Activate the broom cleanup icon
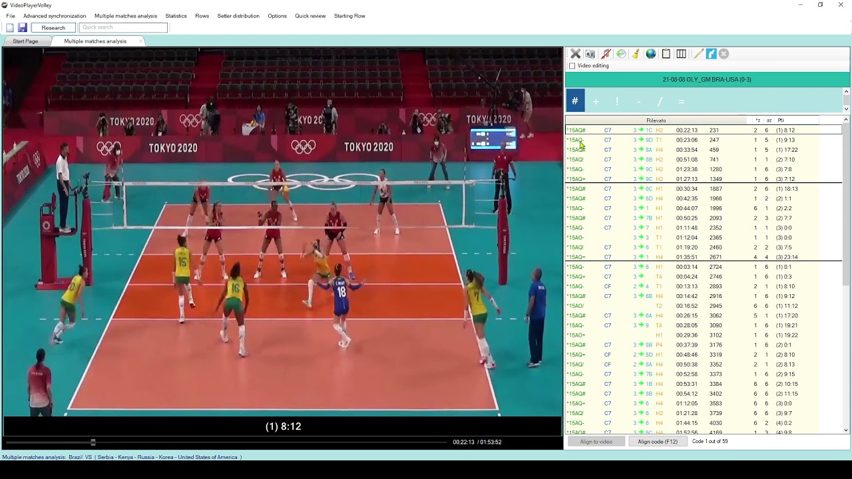The width and height of the screenshot is (852, 479). point(635,54)
